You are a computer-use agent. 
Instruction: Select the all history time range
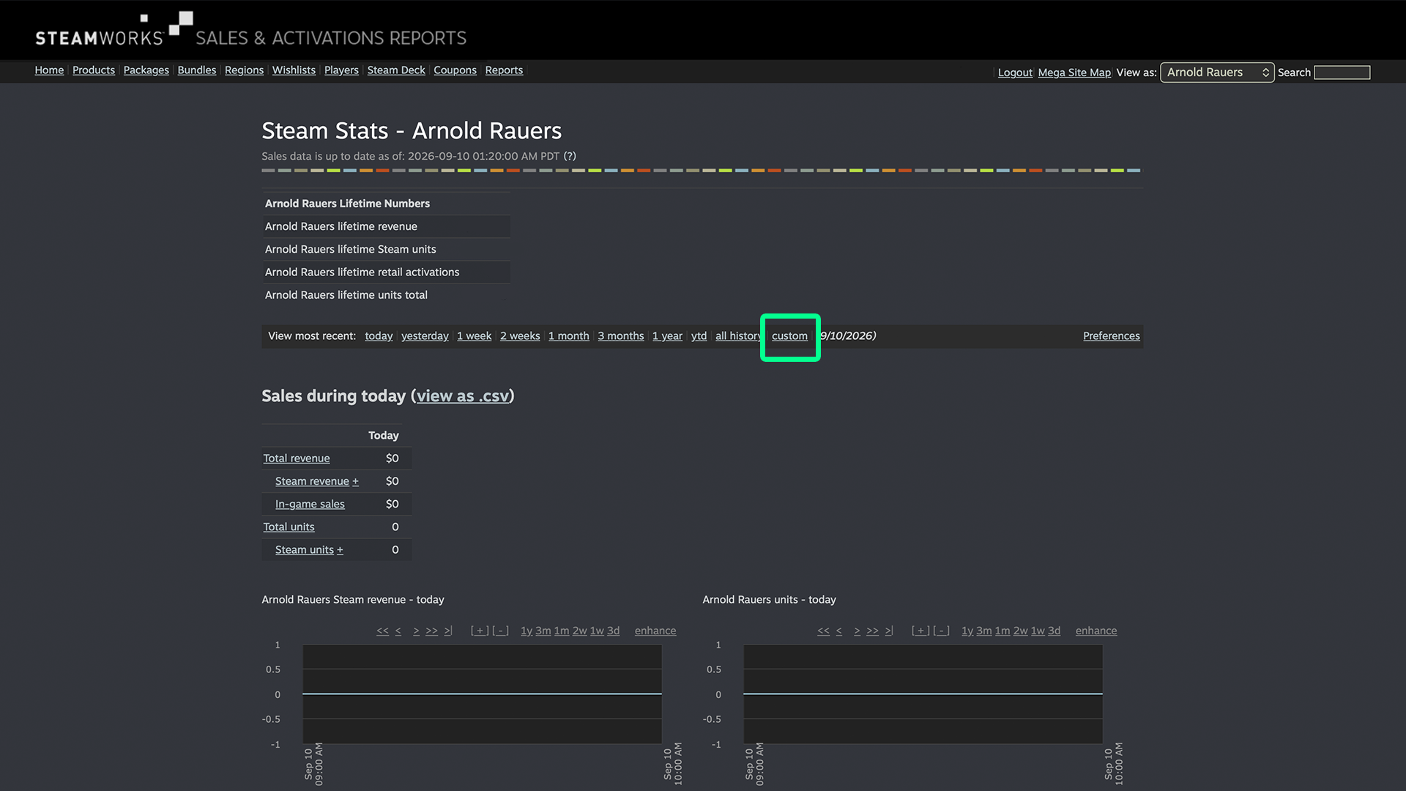coord(738,336)
